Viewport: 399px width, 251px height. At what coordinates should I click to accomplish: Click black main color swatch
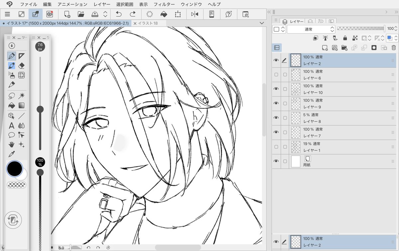click(15, 168)
